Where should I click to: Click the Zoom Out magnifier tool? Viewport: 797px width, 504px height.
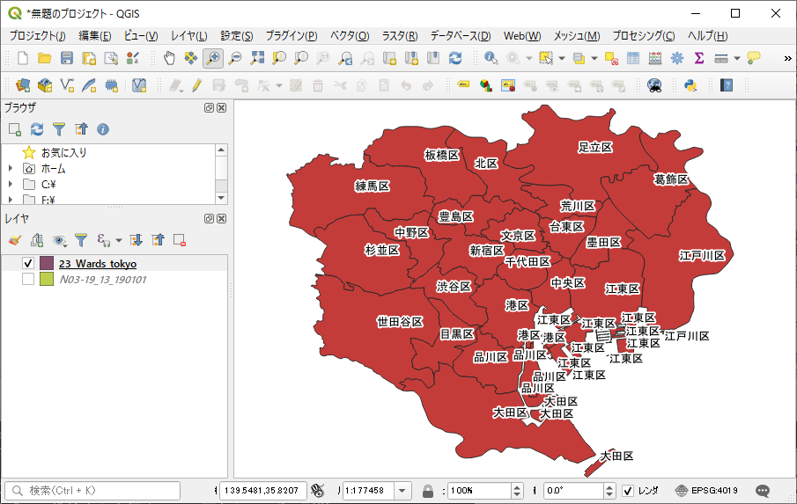click(x=235, y=58)
